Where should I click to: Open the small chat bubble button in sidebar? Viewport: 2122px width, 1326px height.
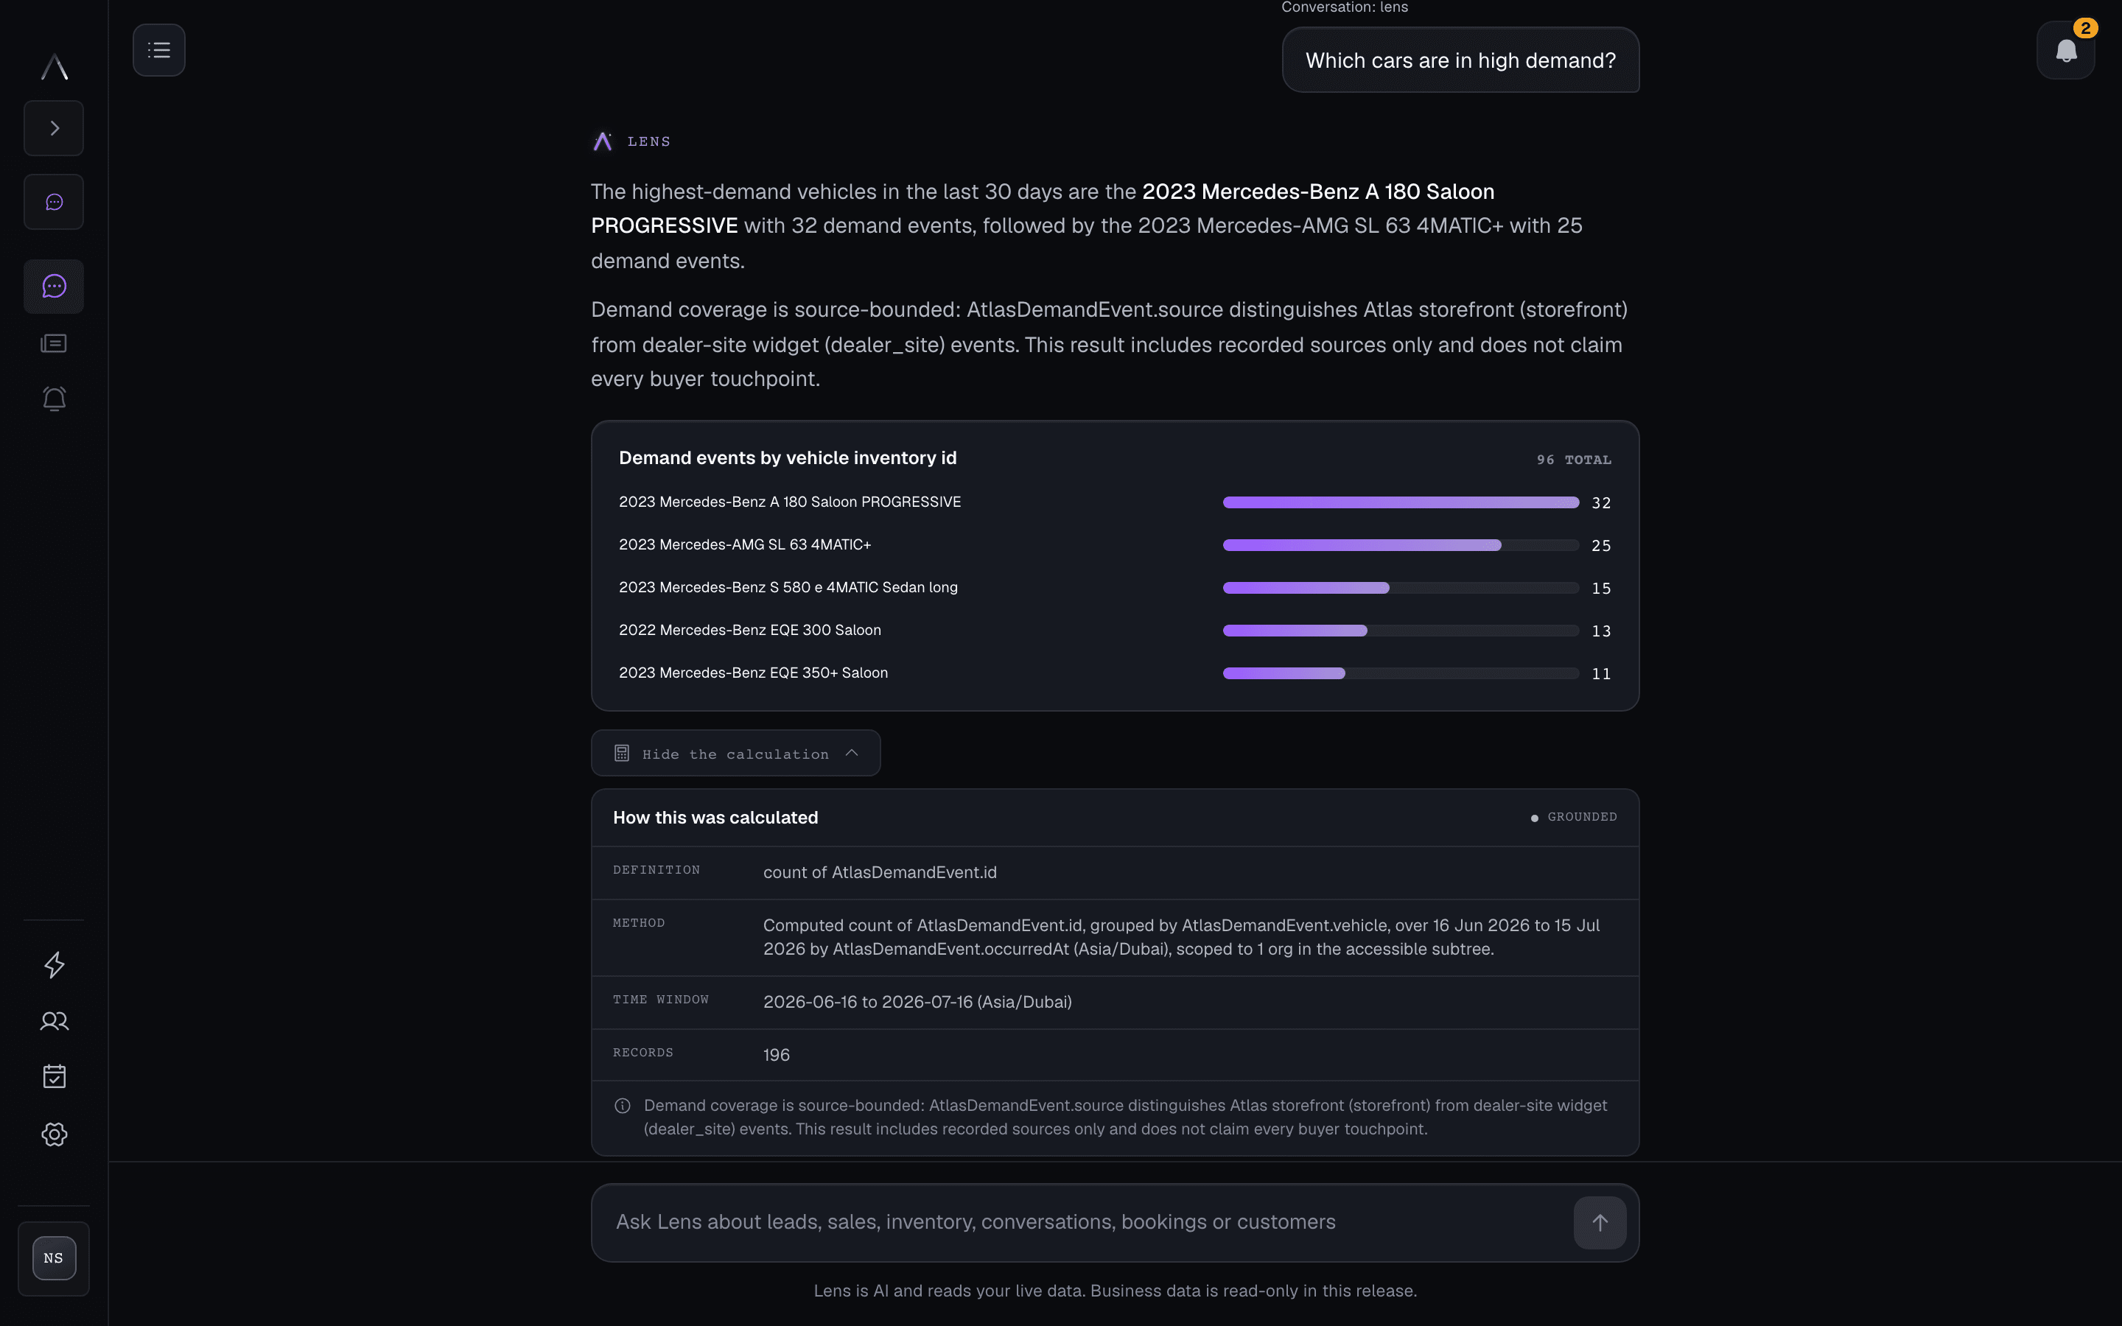point(54,202)
